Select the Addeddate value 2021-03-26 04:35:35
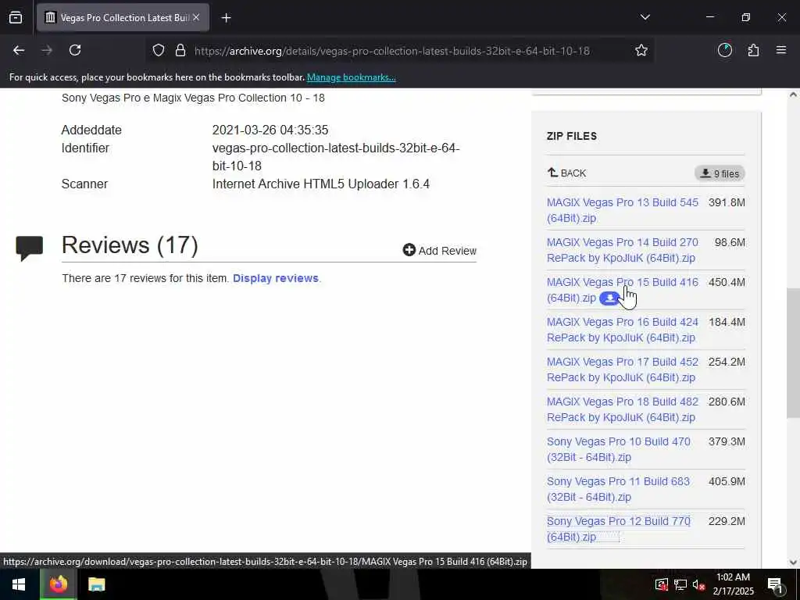800x600 pixels. tap(270, 130)
